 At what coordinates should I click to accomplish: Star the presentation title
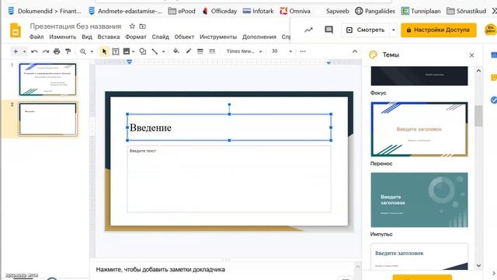click(132, 26)
